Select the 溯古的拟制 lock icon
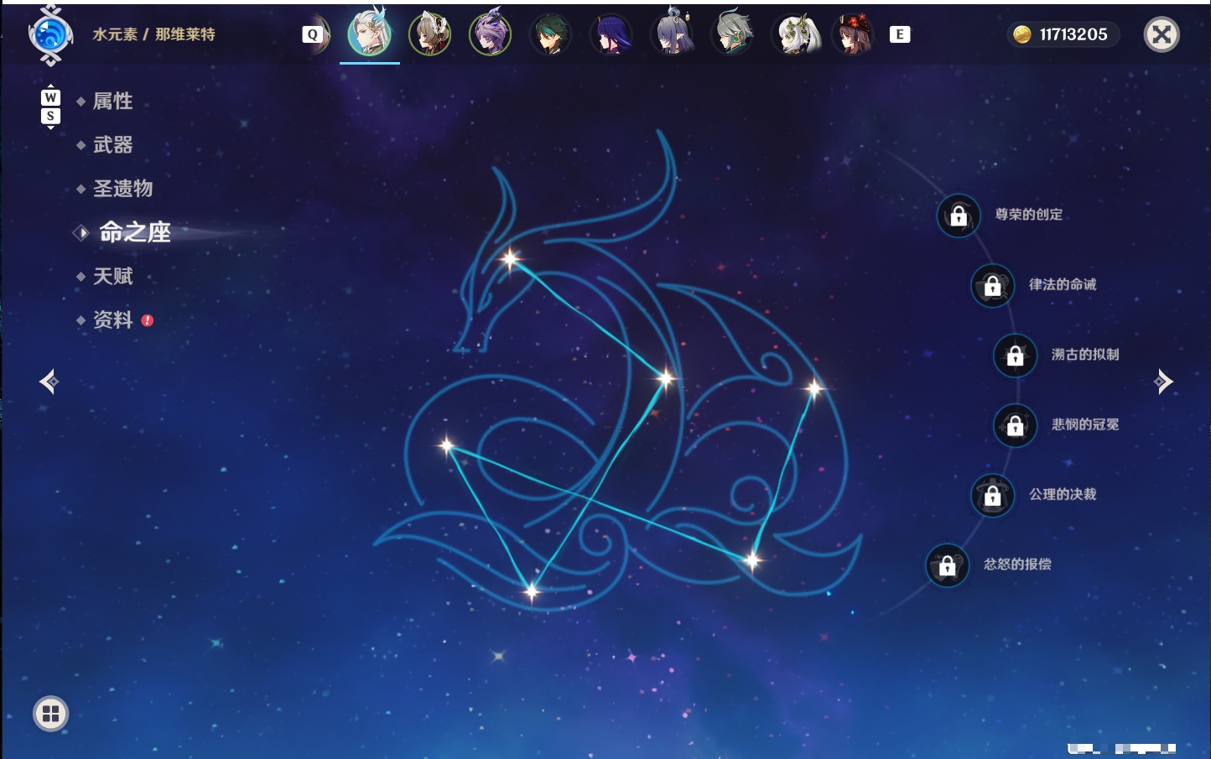The height and width of the screenshot is (759, 1211). [x=1015, y=356]
